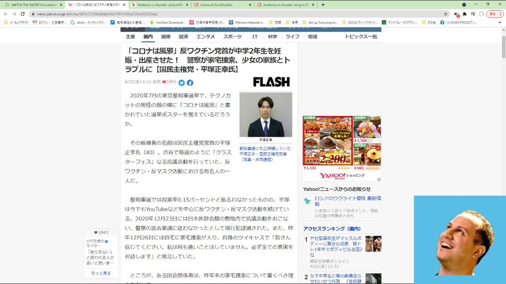This screenshot has width=506, height=284.
Task: Switch to the WATCH THE WATER tab
Action: [x=32, y=5]
